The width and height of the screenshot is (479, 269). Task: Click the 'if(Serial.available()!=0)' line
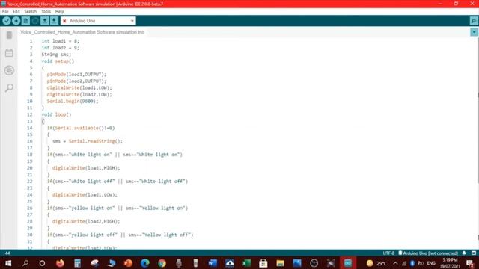click(81, 128)
